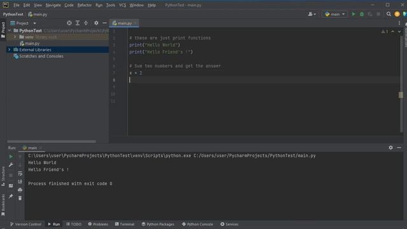Toggle soft-wrap in Run console
This screenshot has height=229, width=407.
pos(20,173)
